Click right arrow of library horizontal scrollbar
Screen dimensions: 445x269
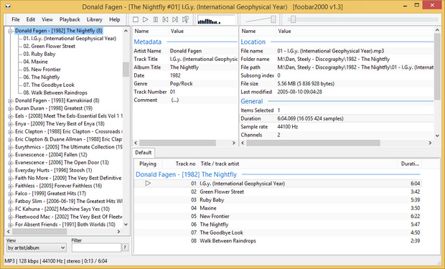(118, 232)
